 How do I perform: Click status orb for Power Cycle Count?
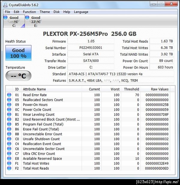9,110
